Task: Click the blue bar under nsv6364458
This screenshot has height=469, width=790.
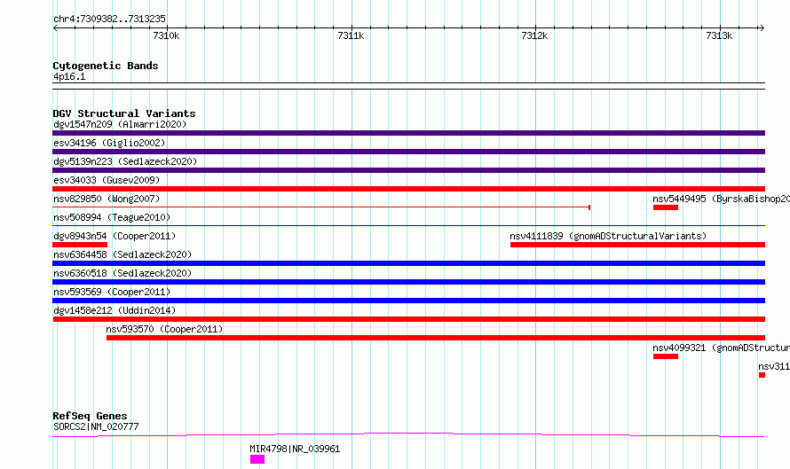Action: pos(408,263)
